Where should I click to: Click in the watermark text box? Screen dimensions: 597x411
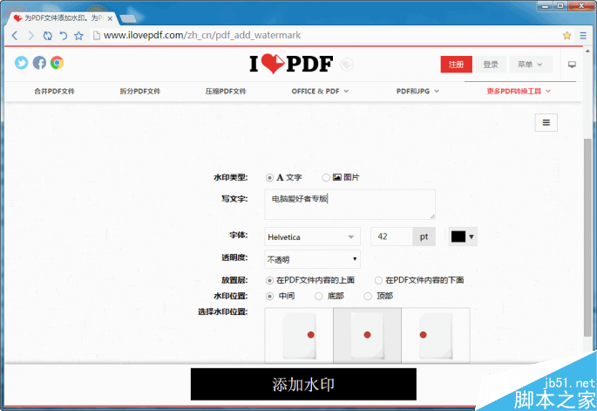[349, 204]
